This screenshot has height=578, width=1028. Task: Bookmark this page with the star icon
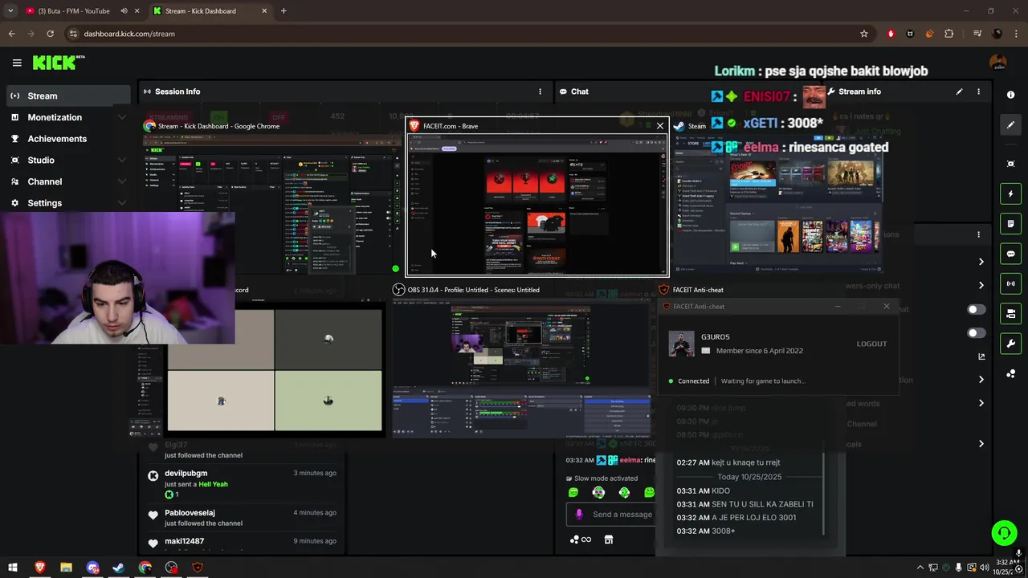[x=864, y=34]
